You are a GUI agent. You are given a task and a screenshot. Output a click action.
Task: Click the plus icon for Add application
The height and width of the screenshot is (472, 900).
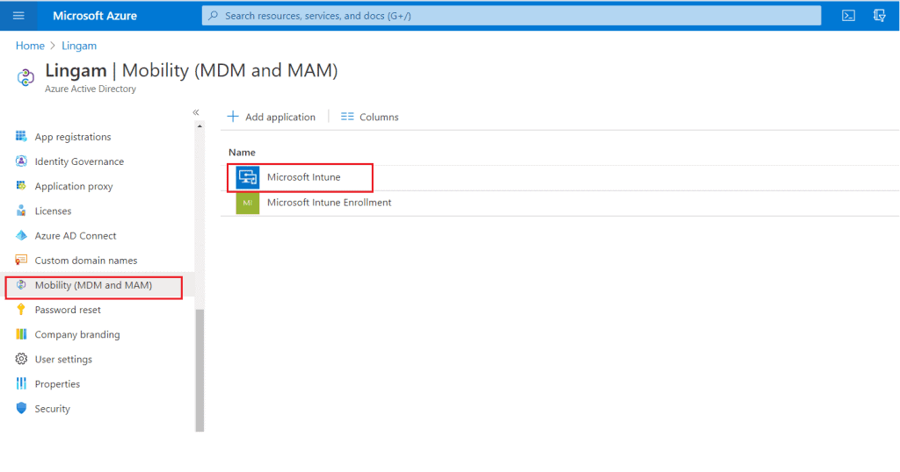232,117
